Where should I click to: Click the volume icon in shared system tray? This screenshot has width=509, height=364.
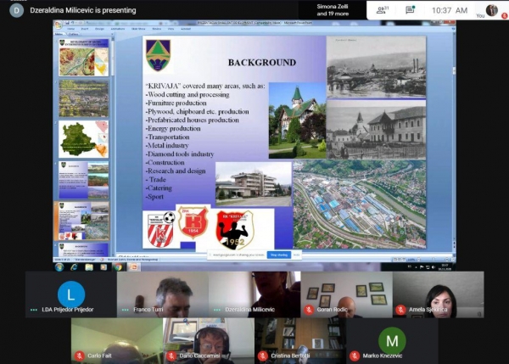click(433, 267)
